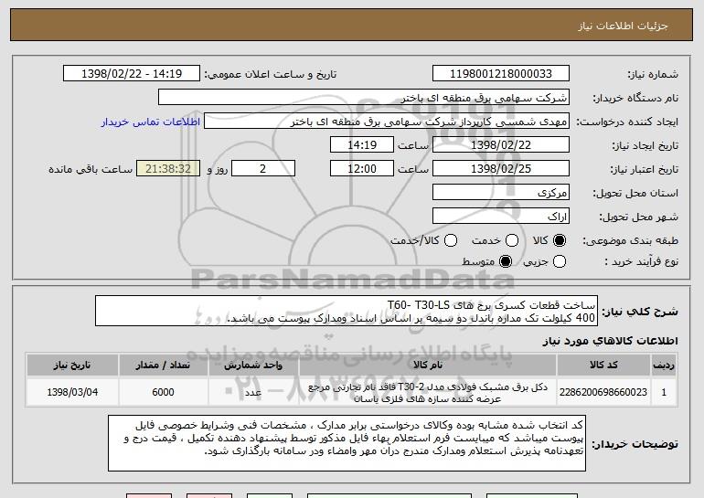The width and height of the screenshot is (704, 498).
Task: Click the creation time field 14:19
Action: [x=362, y=145]
